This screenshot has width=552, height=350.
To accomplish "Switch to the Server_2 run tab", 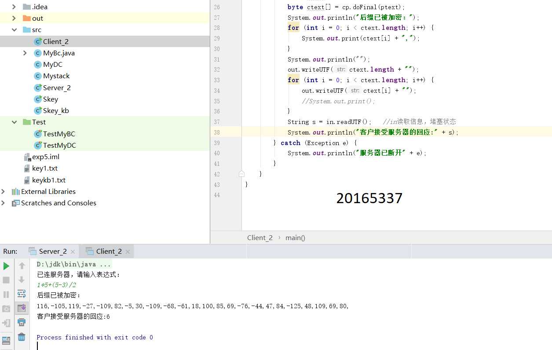I will (x=52, y=252).
